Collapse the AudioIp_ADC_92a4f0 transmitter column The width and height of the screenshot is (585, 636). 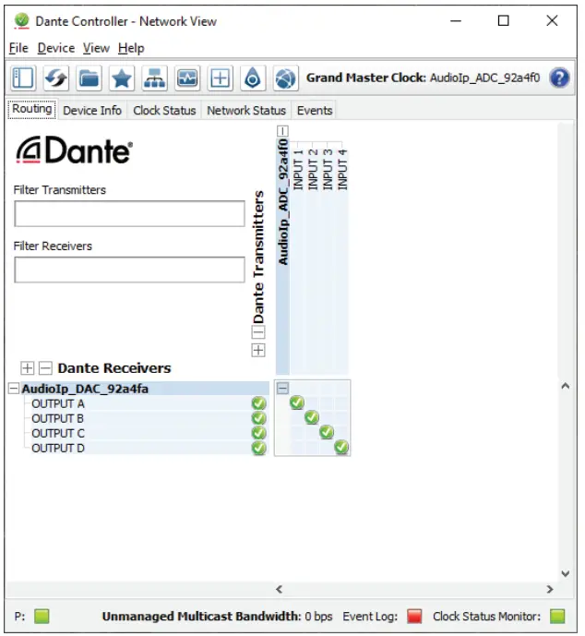282,131
